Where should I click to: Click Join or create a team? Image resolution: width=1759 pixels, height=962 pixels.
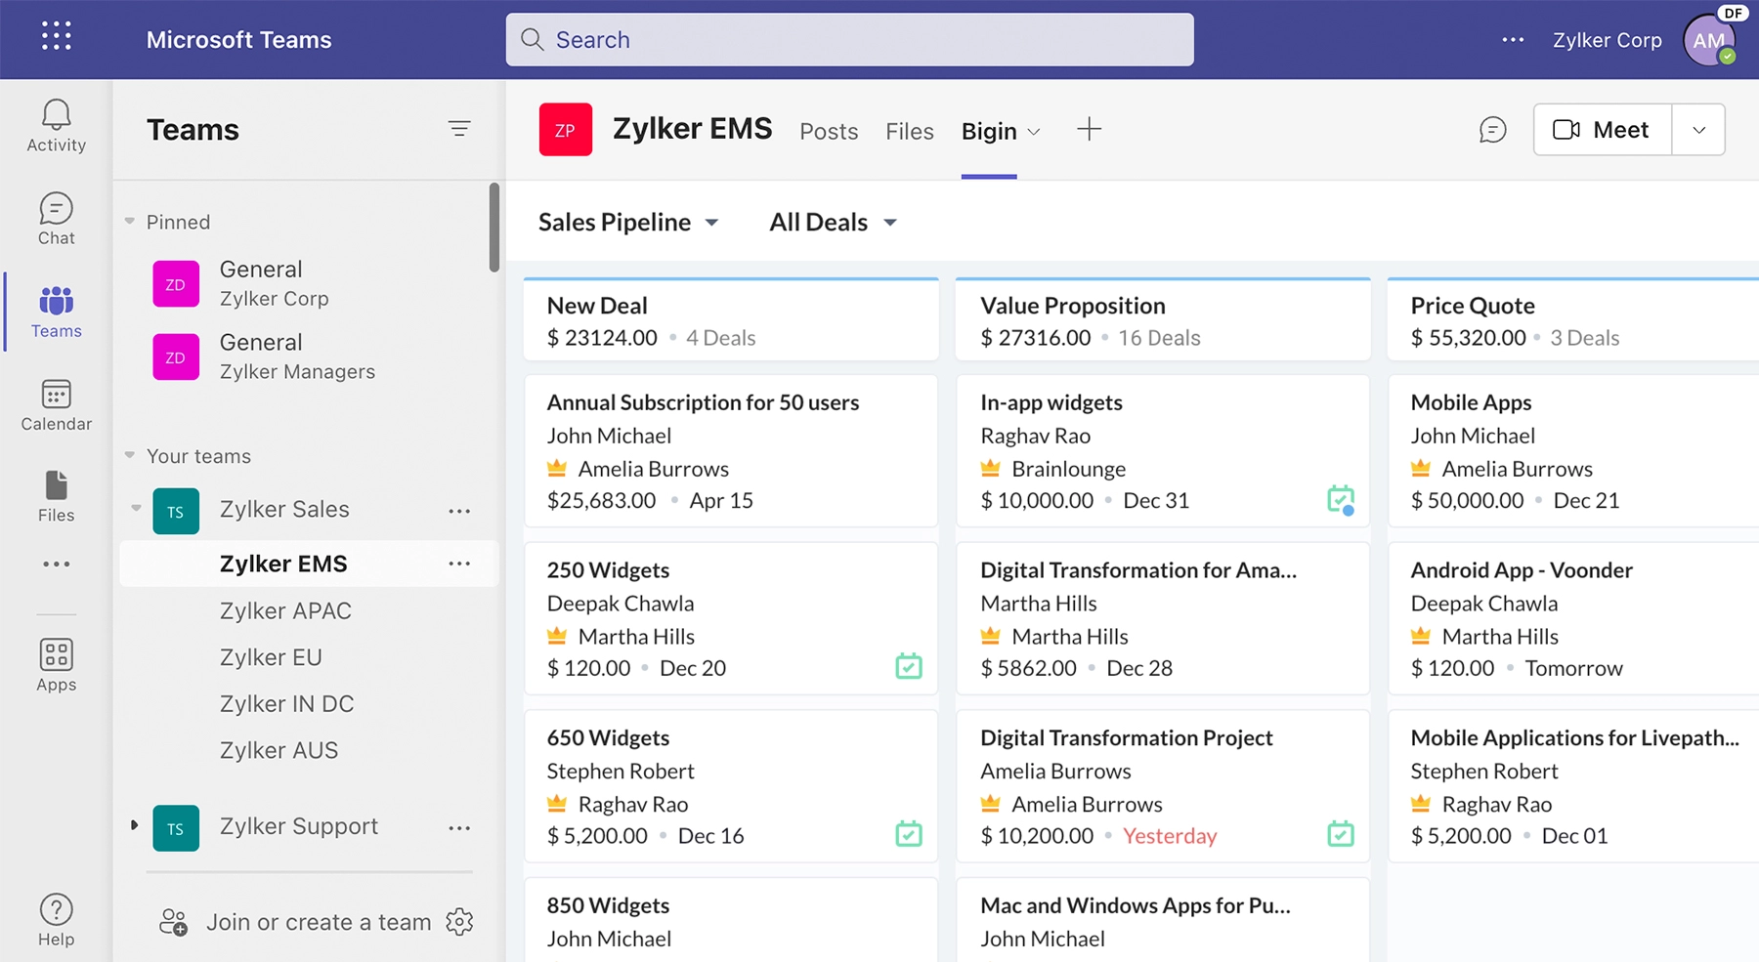(x=295, y=922)
